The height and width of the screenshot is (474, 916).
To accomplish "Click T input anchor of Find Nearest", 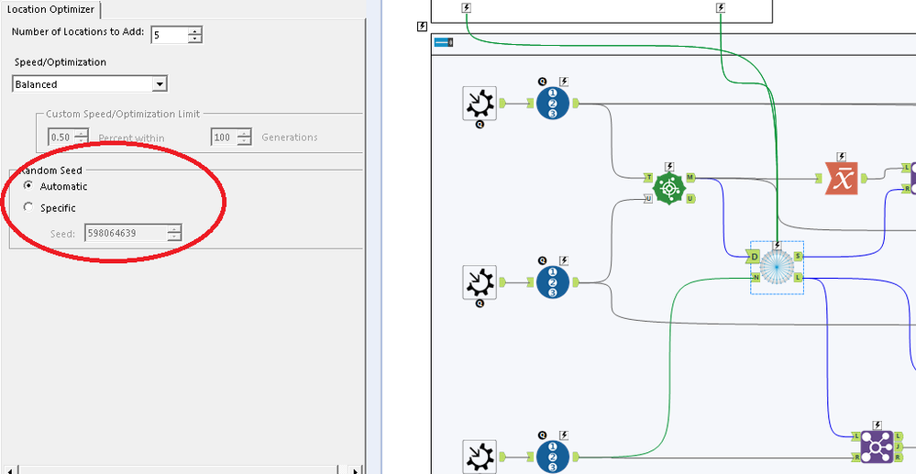I will (x=648, y=177).
